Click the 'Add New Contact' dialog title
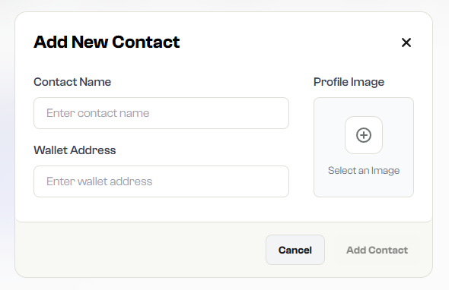The image size is (449, 290). pos(107,42)
